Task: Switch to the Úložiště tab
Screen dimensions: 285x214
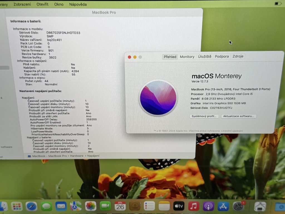Action: (205, 57)
